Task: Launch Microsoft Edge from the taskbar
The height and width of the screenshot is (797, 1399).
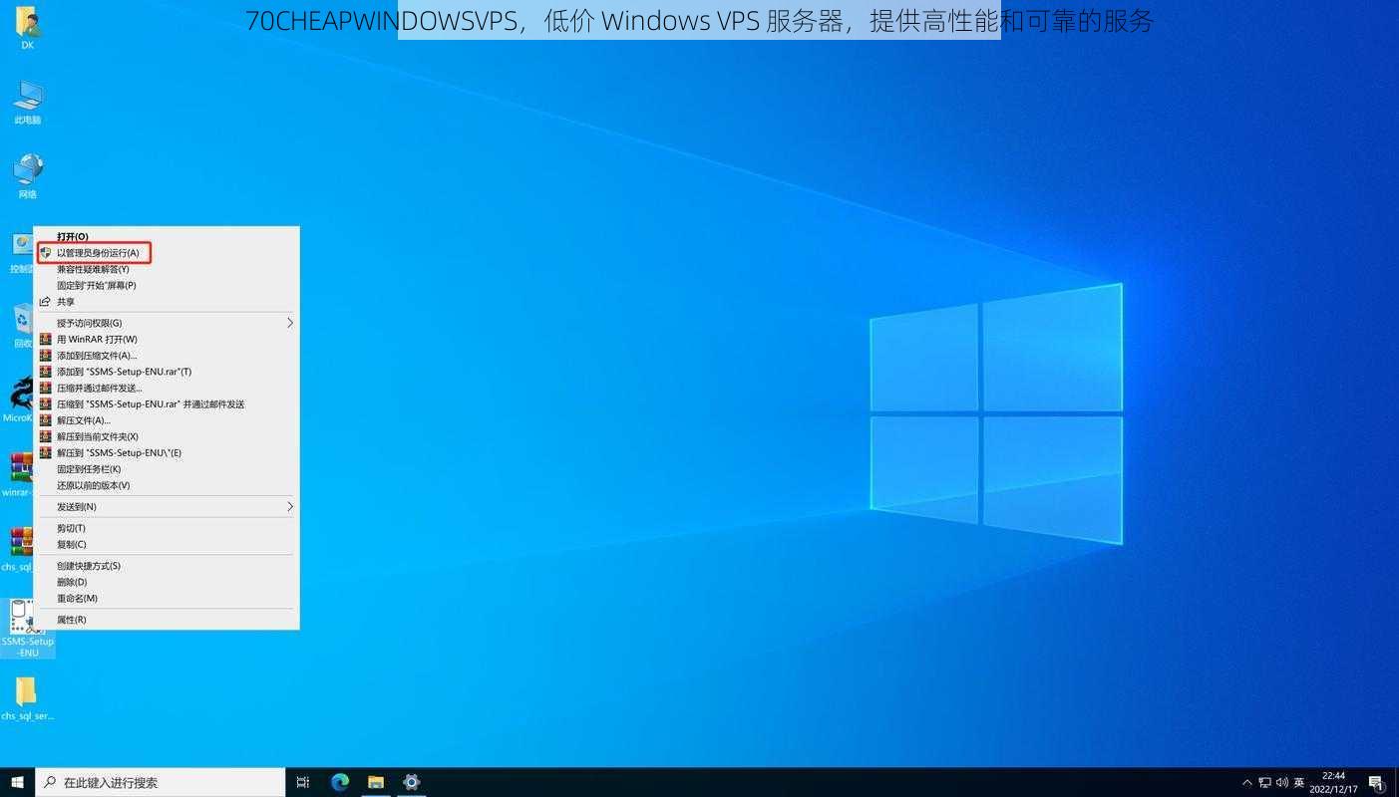Action: click(340, 782)
